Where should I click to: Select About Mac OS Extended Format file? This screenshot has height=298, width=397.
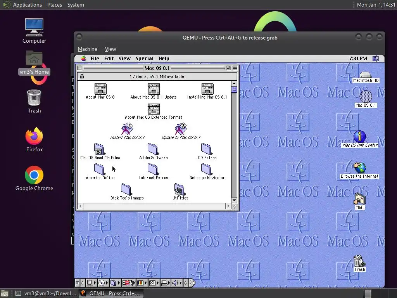[x=154, y=111]
